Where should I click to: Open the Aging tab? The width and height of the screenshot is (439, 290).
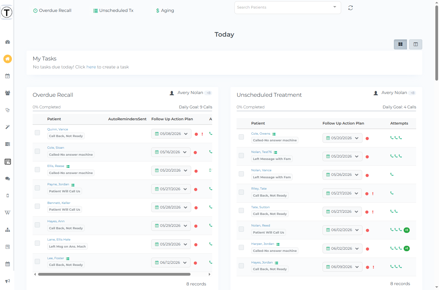[165, 10]
